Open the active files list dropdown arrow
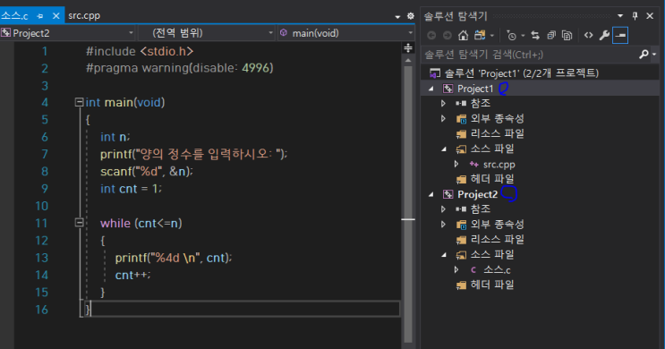 (397, 16)
